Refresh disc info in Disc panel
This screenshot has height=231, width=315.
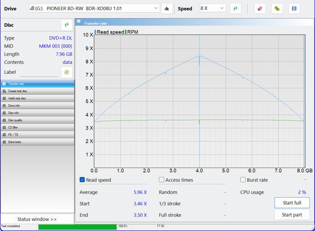(67, 25)
